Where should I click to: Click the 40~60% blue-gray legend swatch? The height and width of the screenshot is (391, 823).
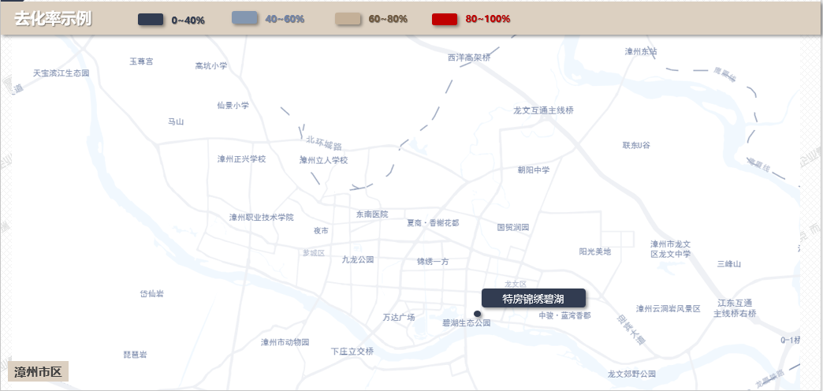tap(245, 18)
